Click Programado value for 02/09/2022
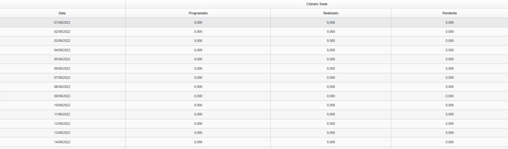Viewport: 508px width, 149px height. coord(198,32)
